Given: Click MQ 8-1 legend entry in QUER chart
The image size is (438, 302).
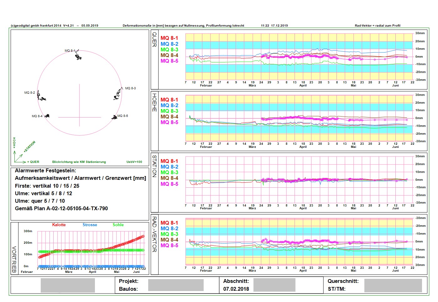Looking at the screenshot, I should [x=169, y=38].
